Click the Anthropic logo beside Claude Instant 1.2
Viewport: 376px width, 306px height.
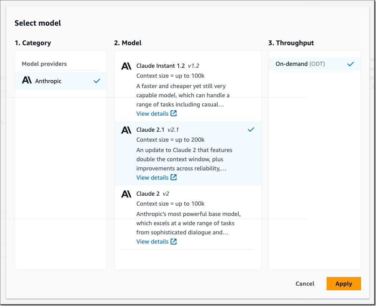point(126,65)
